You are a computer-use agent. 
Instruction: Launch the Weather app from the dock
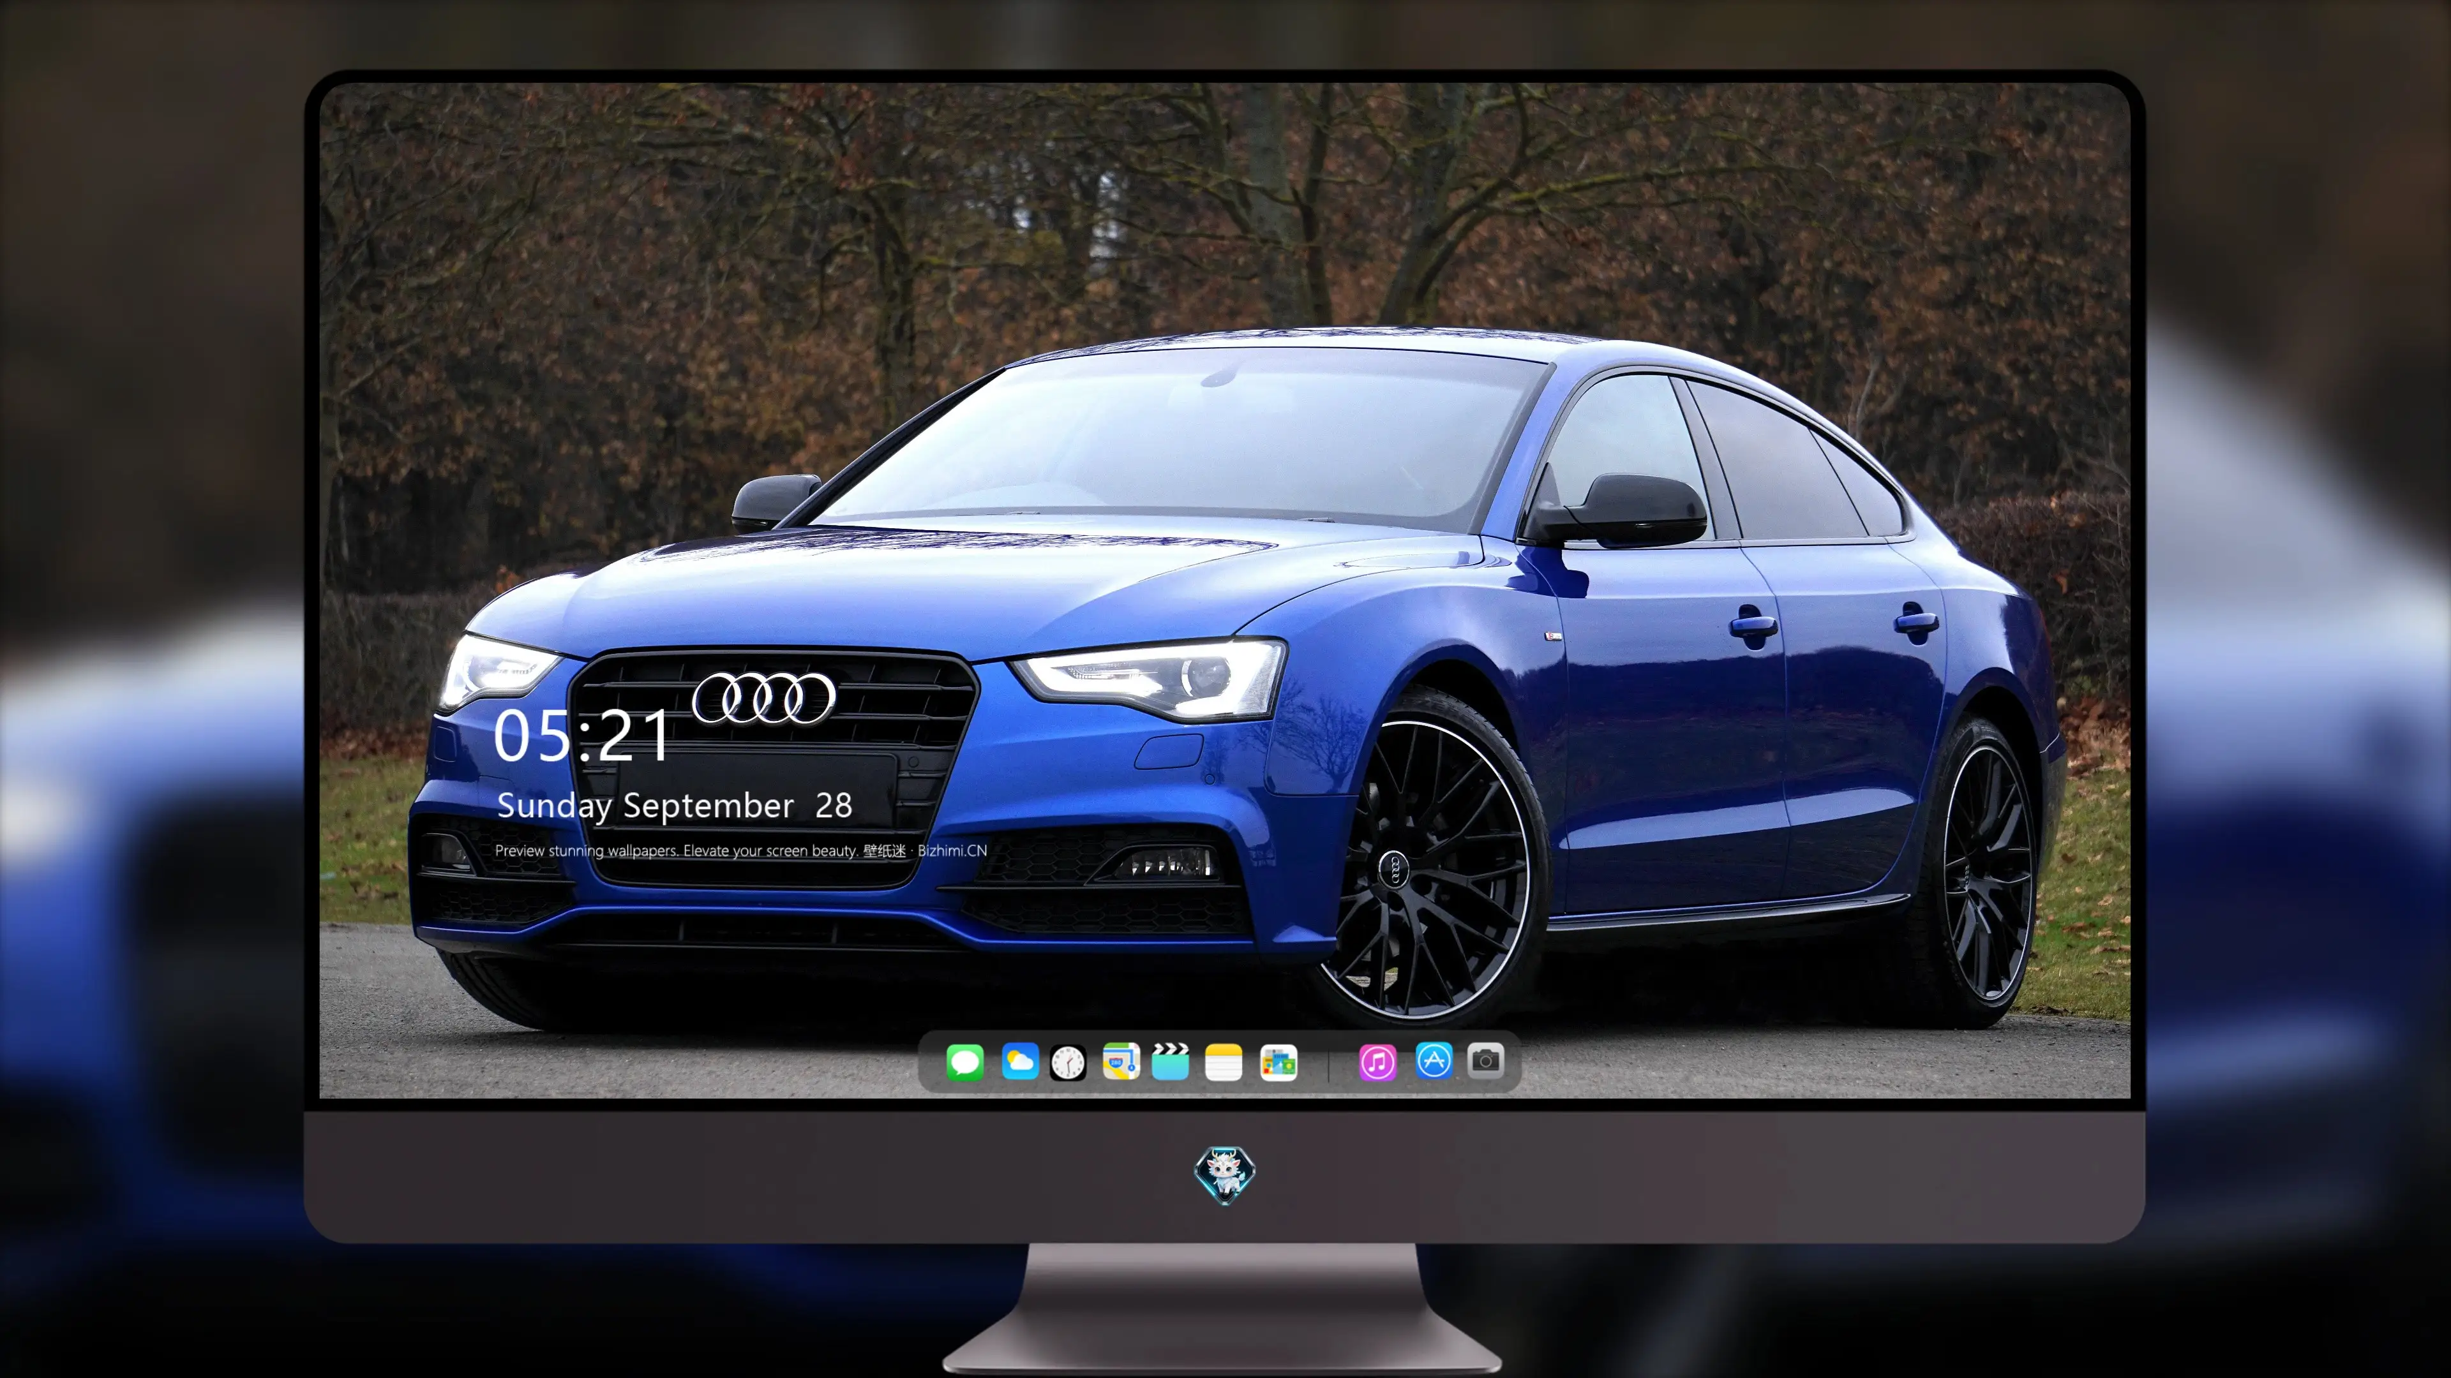(1020, 1062)
